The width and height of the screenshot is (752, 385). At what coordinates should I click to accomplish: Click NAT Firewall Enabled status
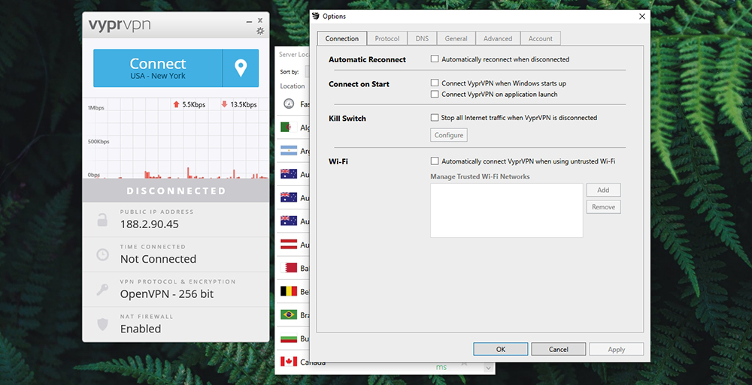point(141,329)
